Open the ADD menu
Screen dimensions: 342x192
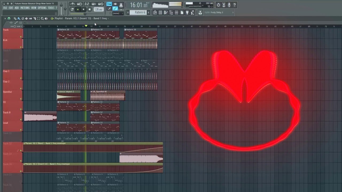click(17, 8)
